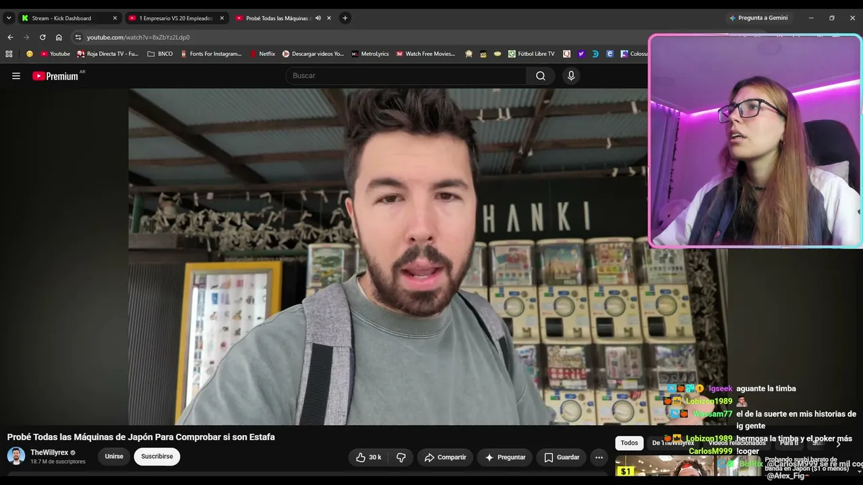863x485 pixels.
Task: Select the Todos filter chip
Action: click(629, 443)
